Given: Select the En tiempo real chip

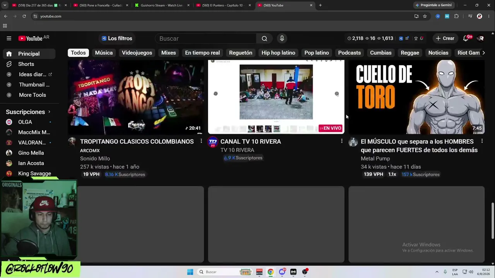Looking at the screenshot, I should (x=202, y=53).
